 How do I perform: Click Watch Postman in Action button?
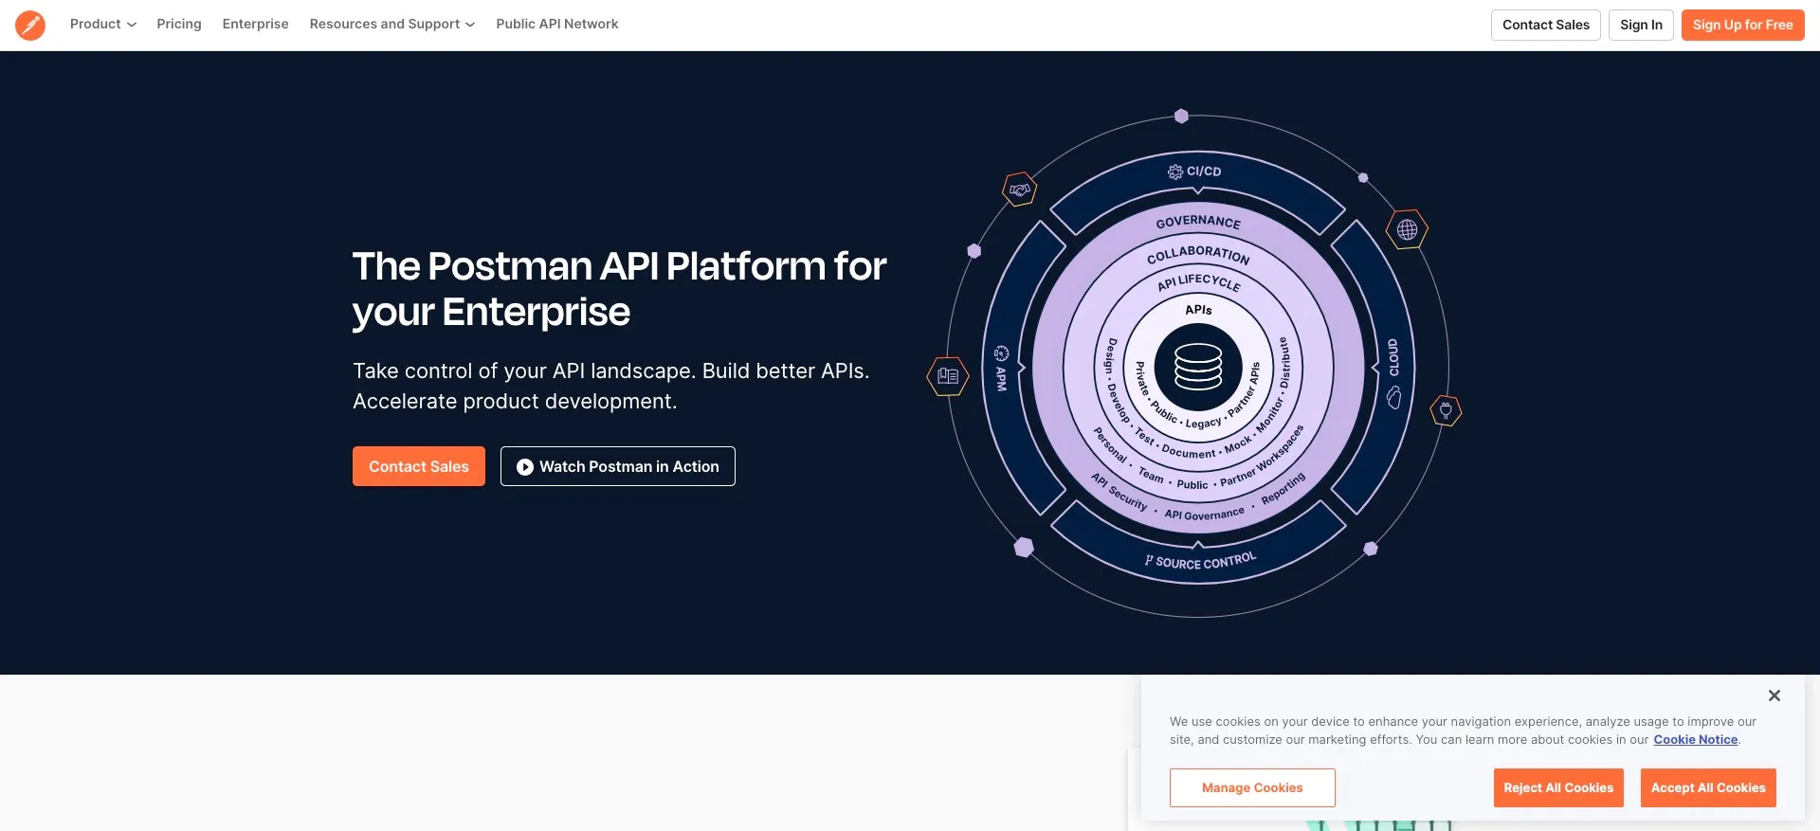pos(618,466)
